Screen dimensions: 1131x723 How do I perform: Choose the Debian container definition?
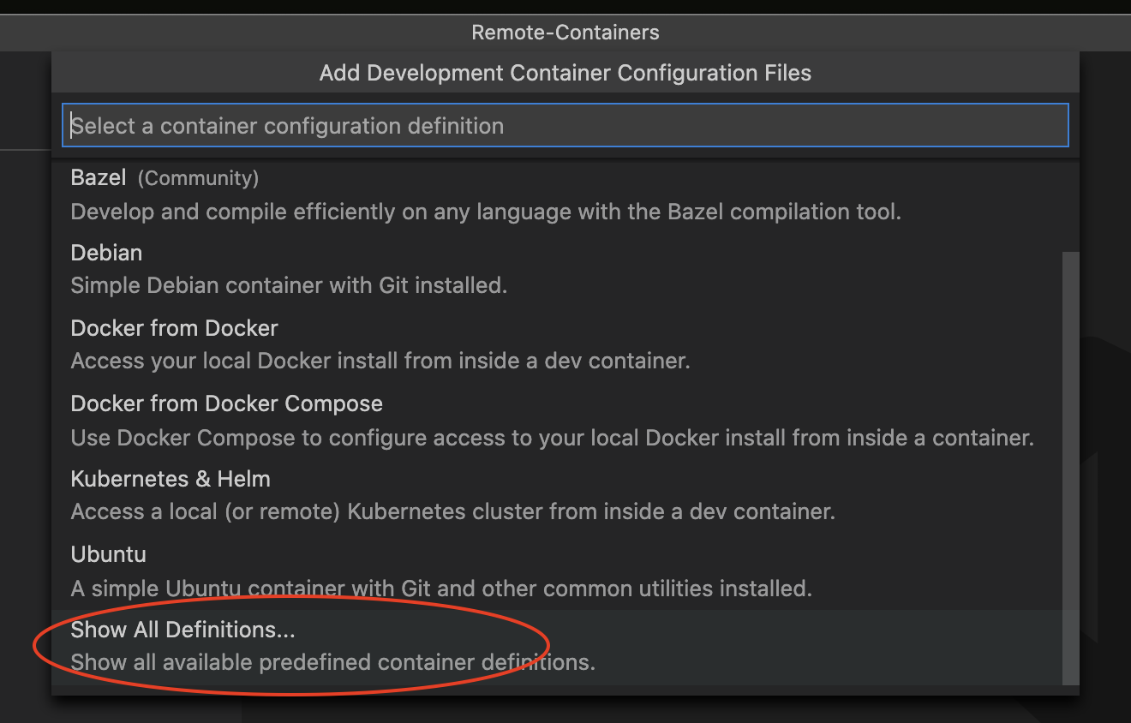(106, 253)
